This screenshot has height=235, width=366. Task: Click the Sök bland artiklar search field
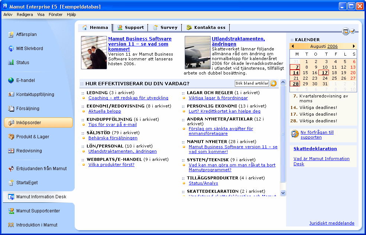[x=252, y=83]
